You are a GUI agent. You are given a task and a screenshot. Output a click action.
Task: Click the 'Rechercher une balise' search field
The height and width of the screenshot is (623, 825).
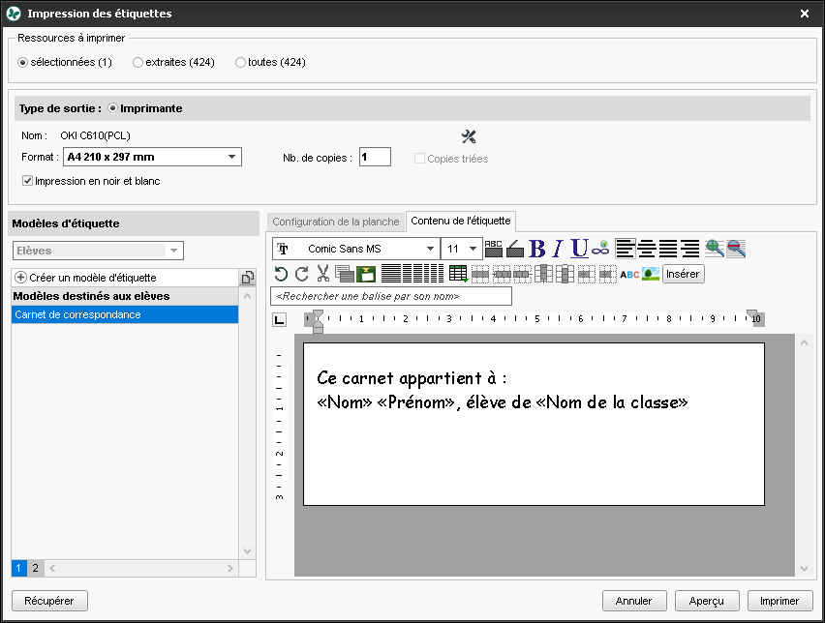click(391, 296)
